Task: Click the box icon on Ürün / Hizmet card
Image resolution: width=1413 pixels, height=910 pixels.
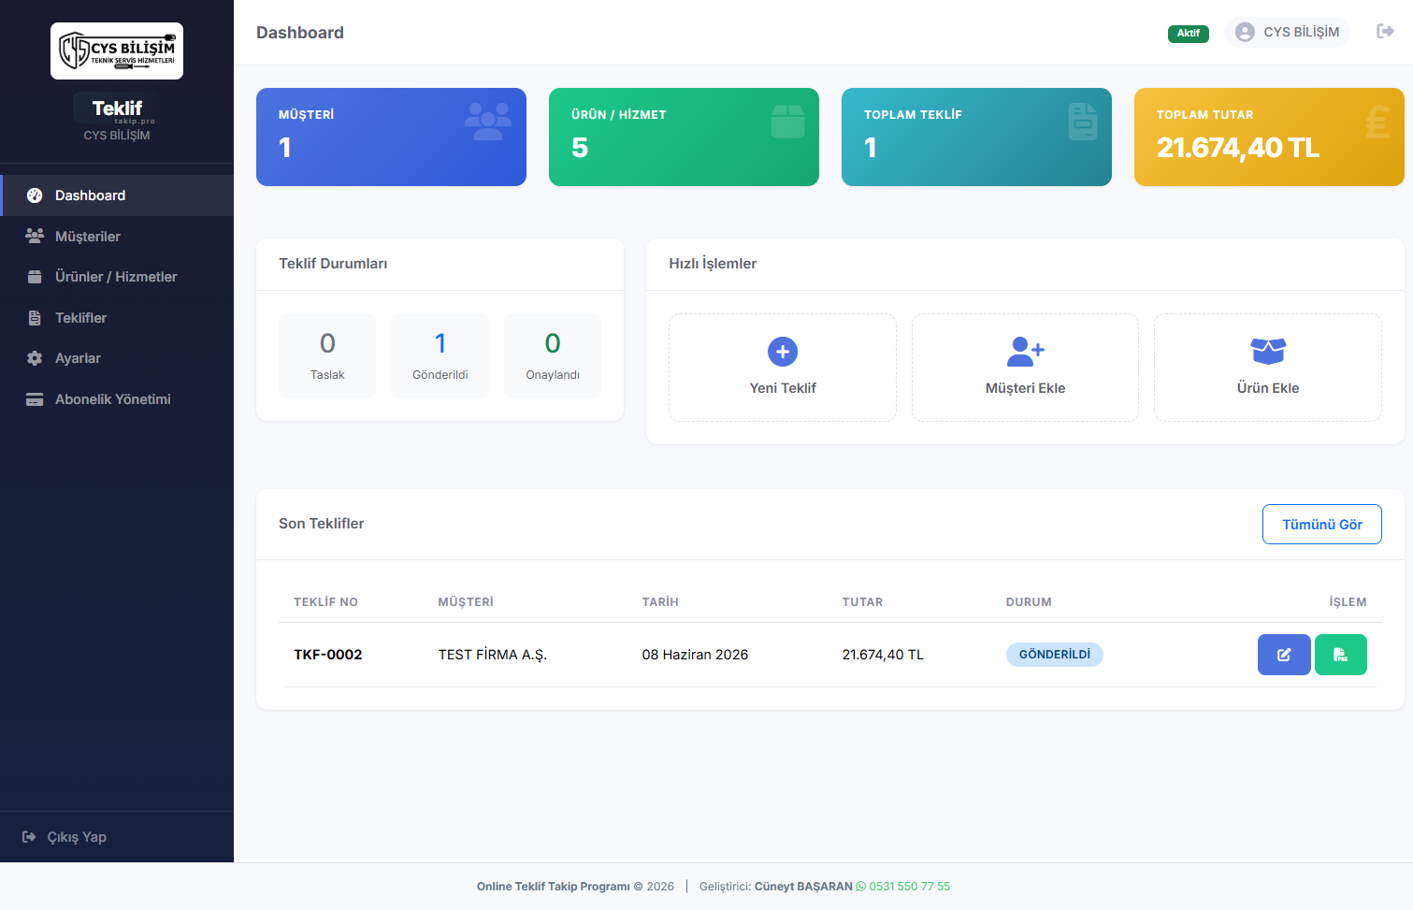Action: (788, 122)
